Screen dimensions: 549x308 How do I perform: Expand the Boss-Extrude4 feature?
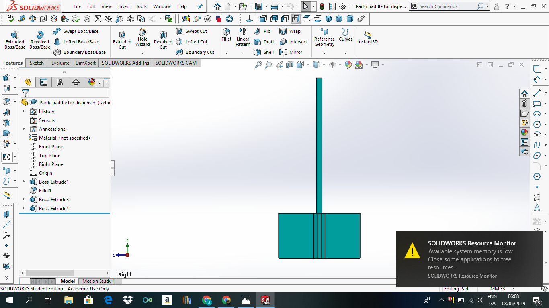[x=24, y=208]
